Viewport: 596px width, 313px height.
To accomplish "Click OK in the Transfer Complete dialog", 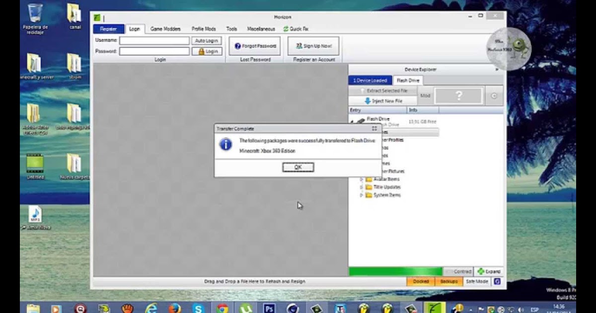I will 298,167.
